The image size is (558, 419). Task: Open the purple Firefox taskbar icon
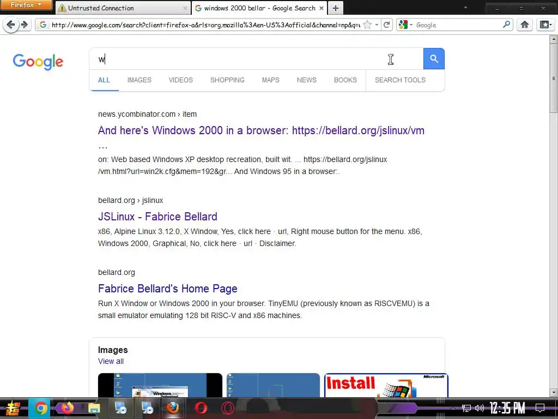pos(67,408)
